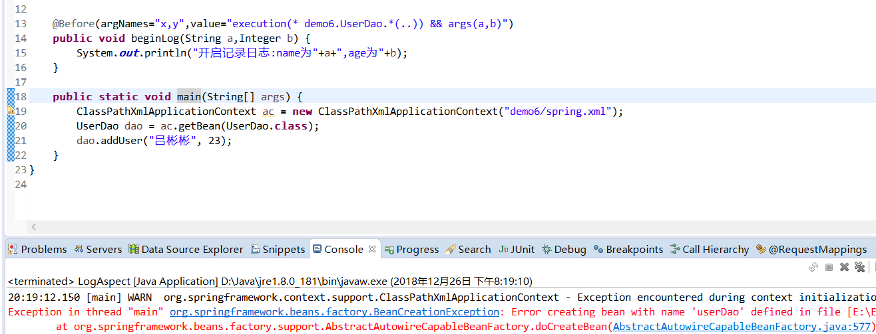Click the Console monitor tab icon

tap(317, 250)
